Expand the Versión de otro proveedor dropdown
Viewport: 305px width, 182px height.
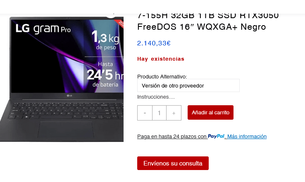click(188, 85)
